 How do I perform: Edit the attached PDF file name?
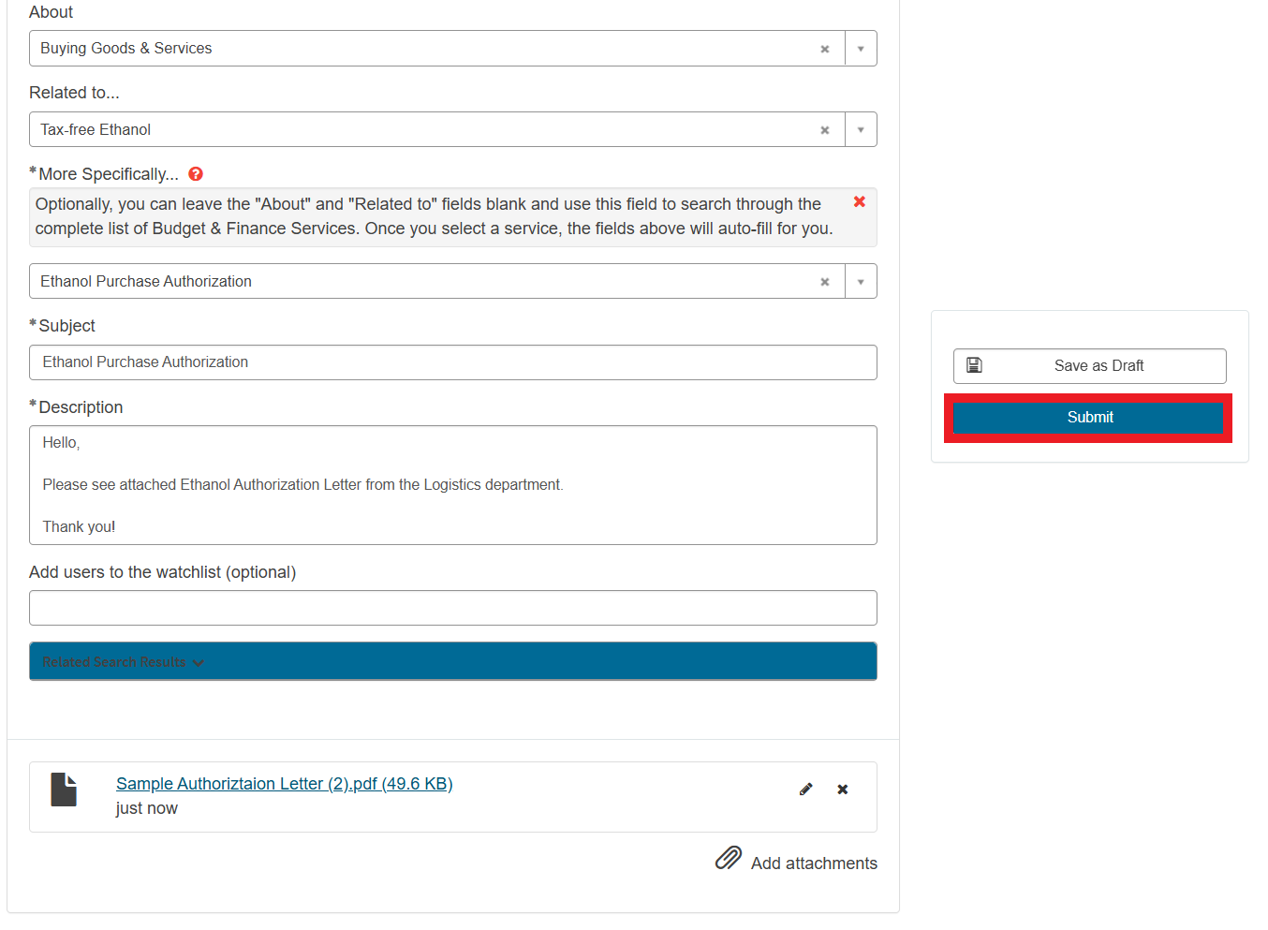click(805, 790)
